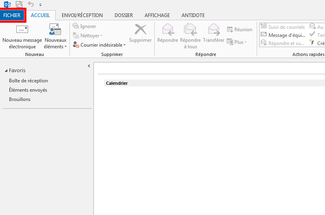Screen dimensions: 325x215
Task: Click the Répondre envelope icon
Action: pos(167,30)
